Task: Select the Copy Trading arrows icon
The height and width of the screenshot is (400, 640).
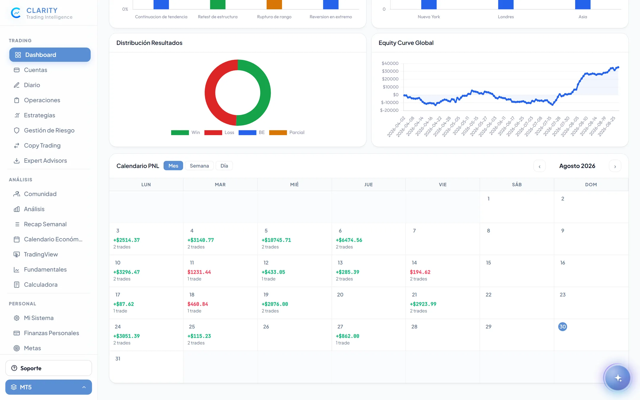Action: (x=17, y=145)
